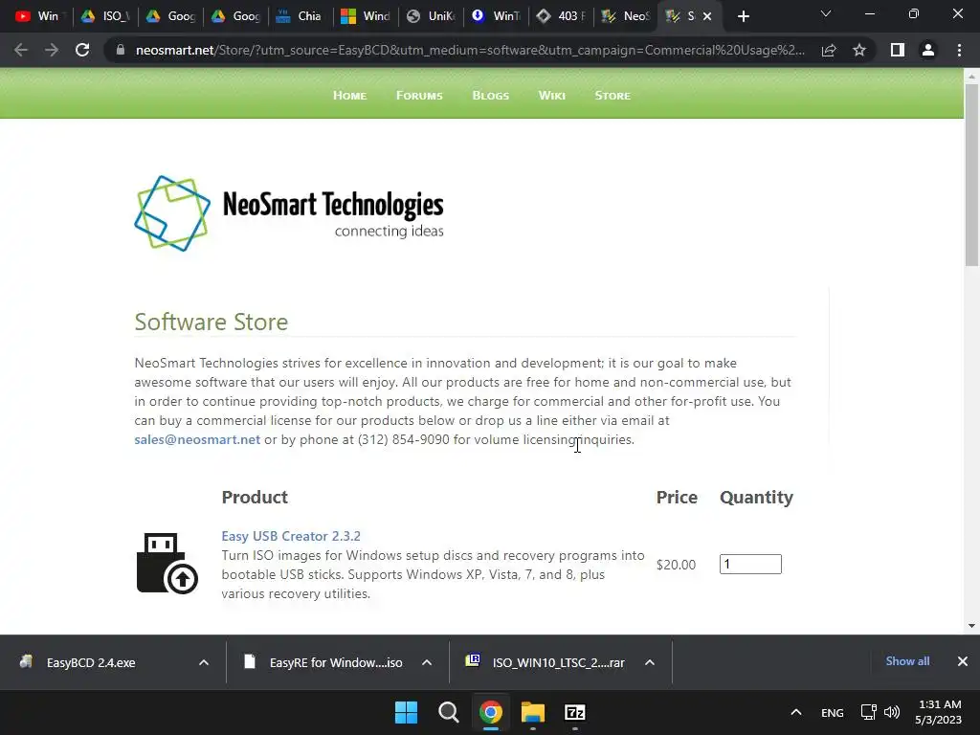Go back to the previous page

click(x=21, y=50)
